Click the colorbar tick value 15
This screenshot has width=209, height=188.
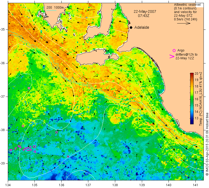(x=196, y=105)
